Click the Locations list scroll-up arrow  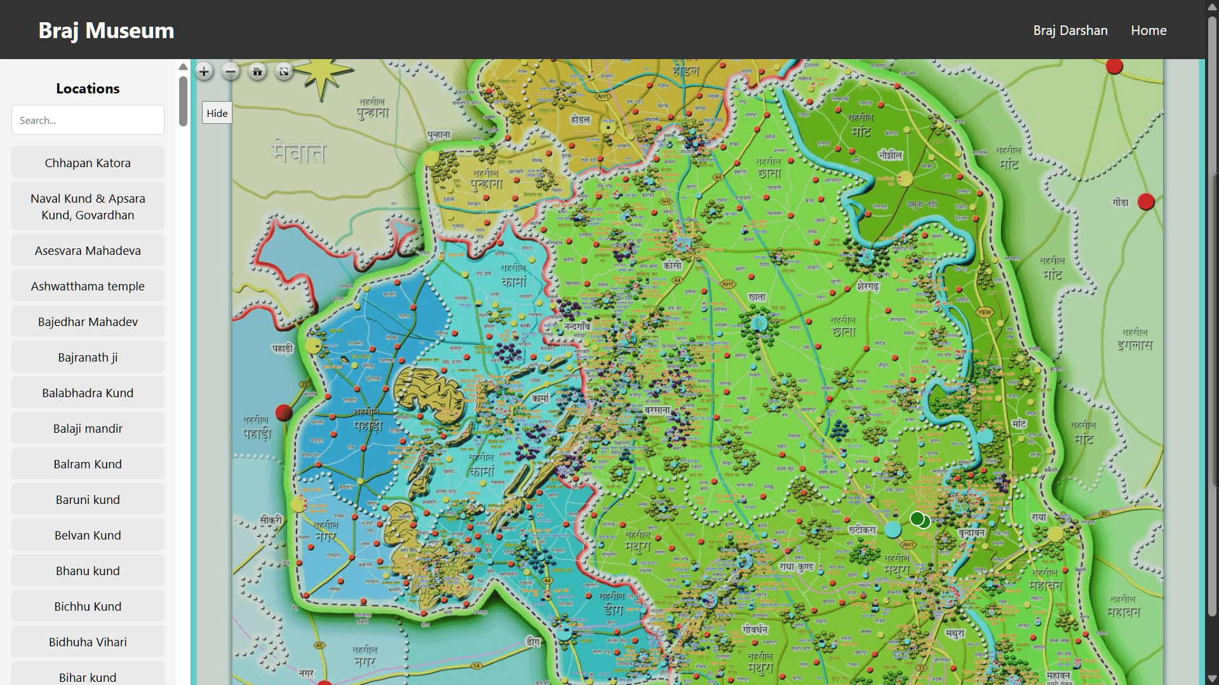pos(183,67)
